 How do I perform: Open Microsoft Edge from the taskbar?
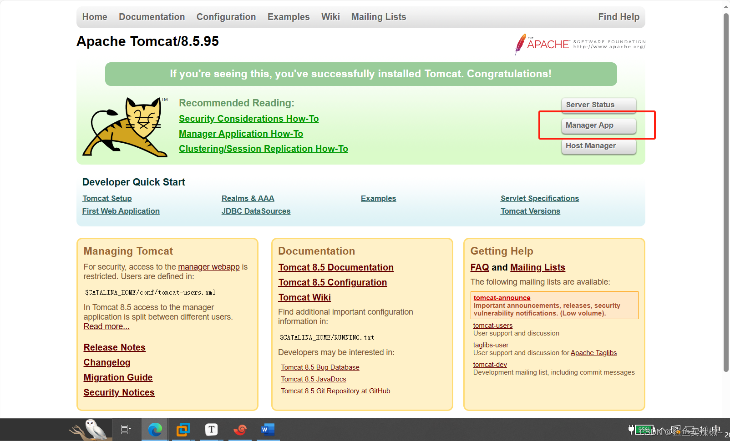155,430
